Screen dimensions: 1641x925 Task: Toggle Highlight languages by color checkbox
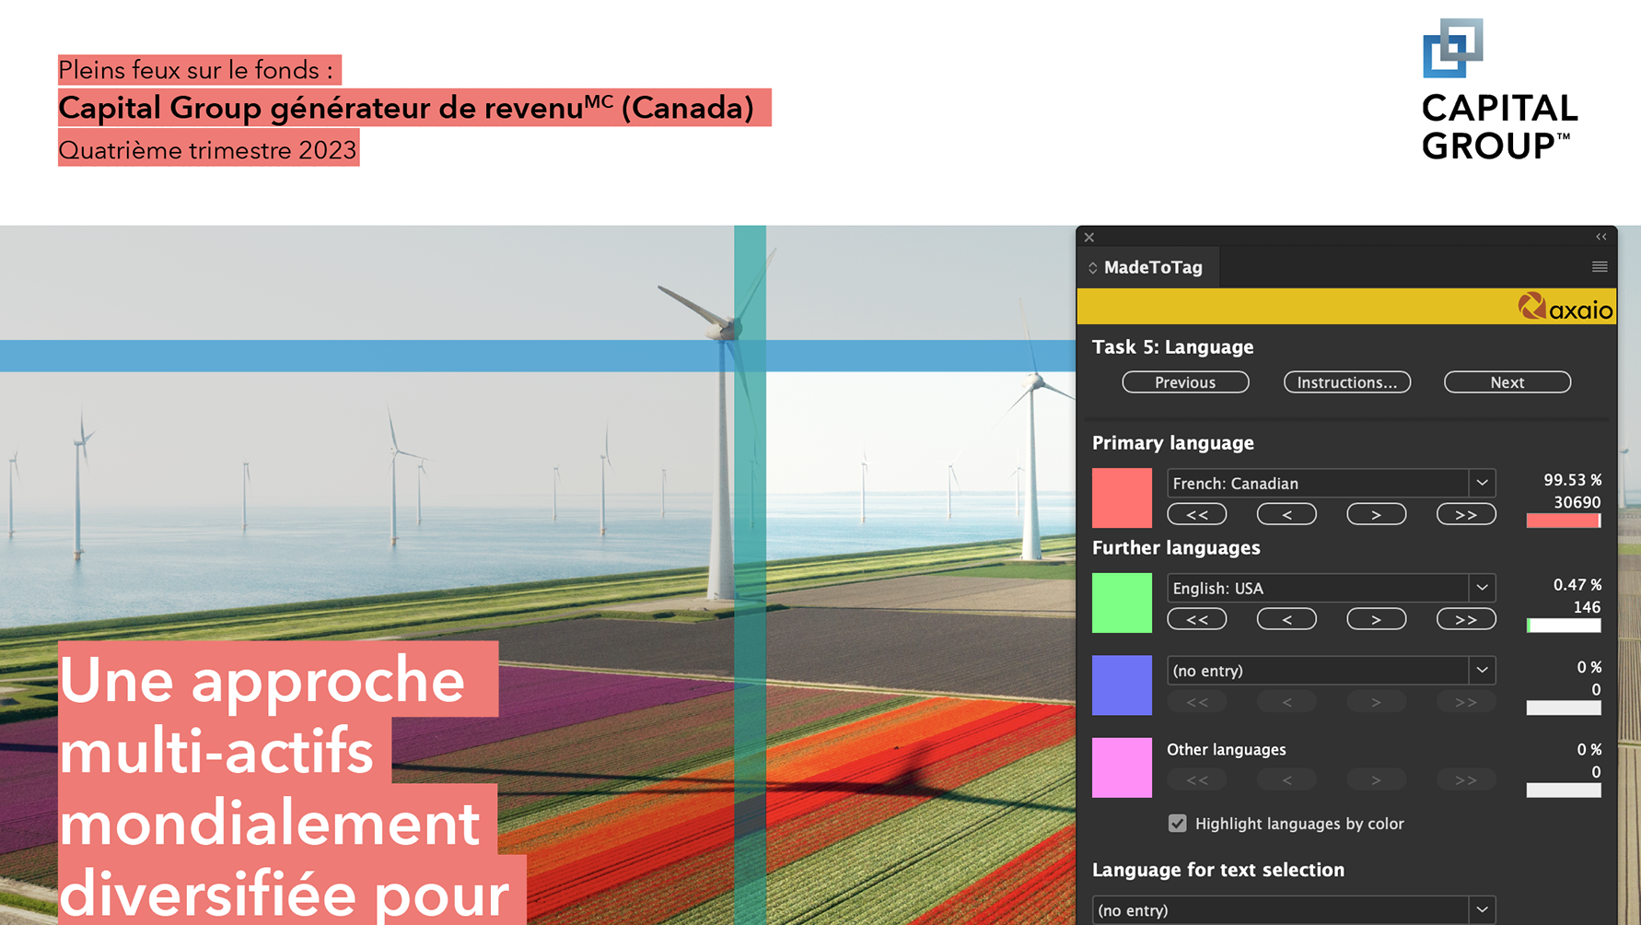tap(1178, 824)
